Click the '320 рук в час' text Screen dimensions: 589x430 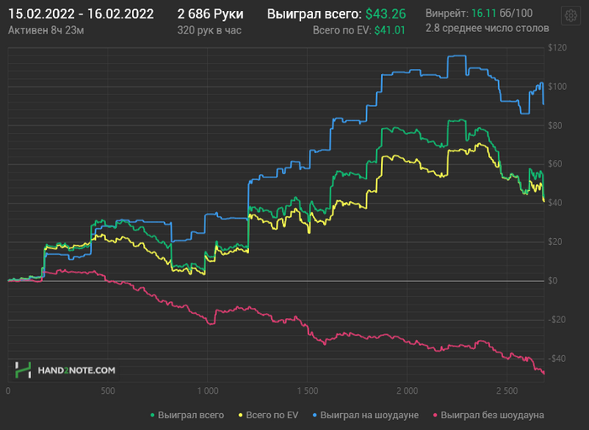click(210, 30)
